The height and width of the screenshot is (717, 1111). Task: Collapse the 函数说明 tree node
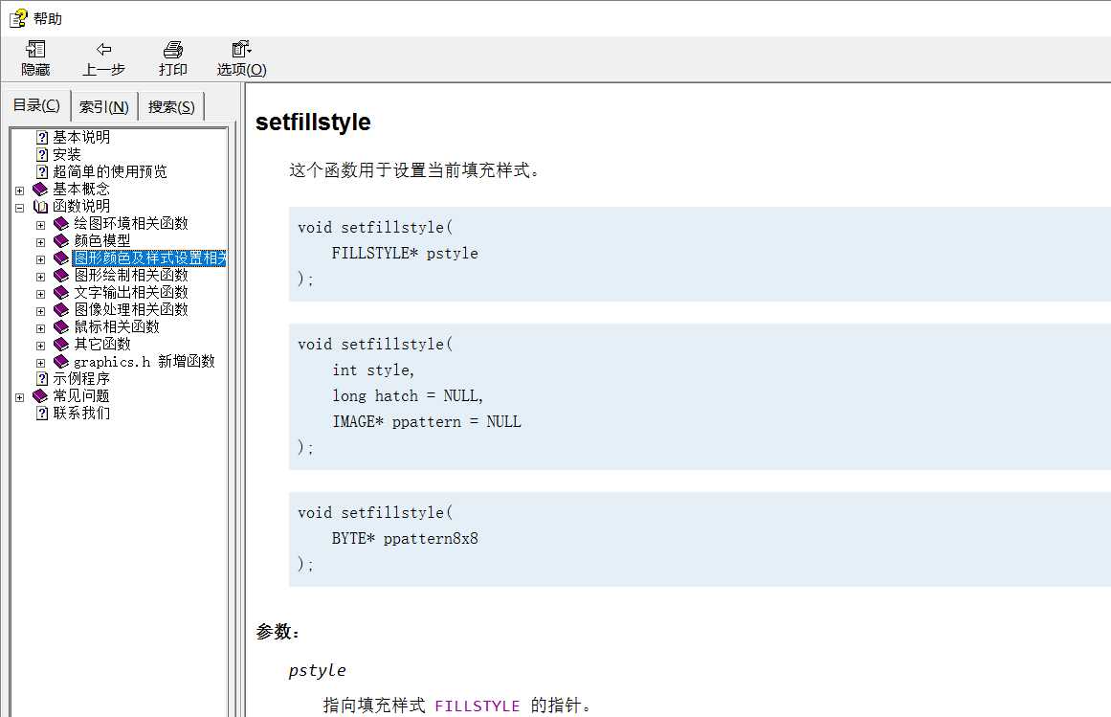click(19, 207)
